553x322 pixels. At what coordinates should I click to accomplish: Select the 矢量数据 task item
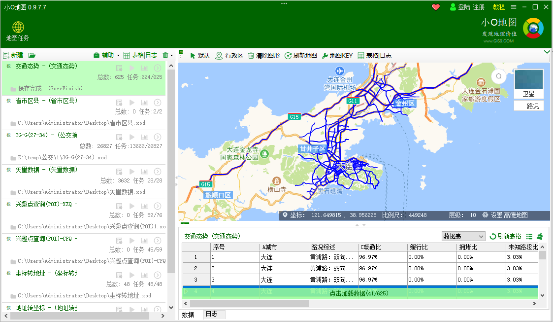pyautogui.click(x=84, y=181)
